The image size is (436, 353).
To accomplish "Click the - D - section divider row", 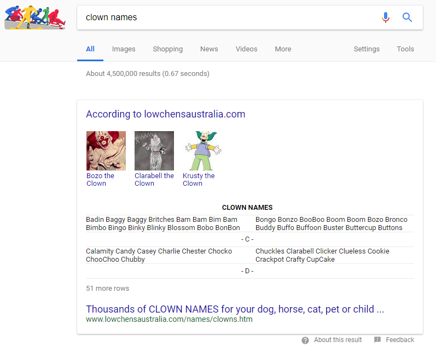I will click(250, 271).
